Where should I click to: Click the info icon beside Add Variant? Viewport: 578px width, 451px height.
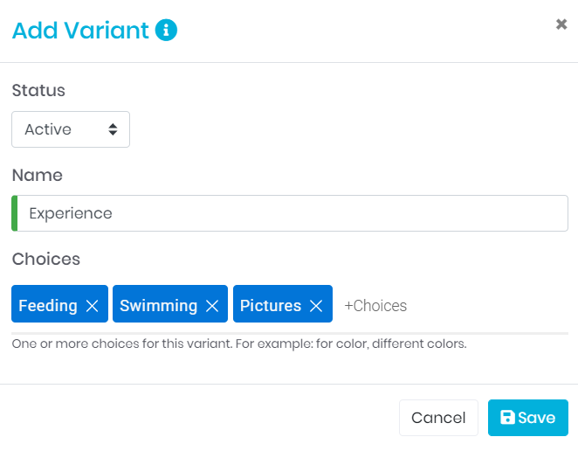[x=166, y=31]
